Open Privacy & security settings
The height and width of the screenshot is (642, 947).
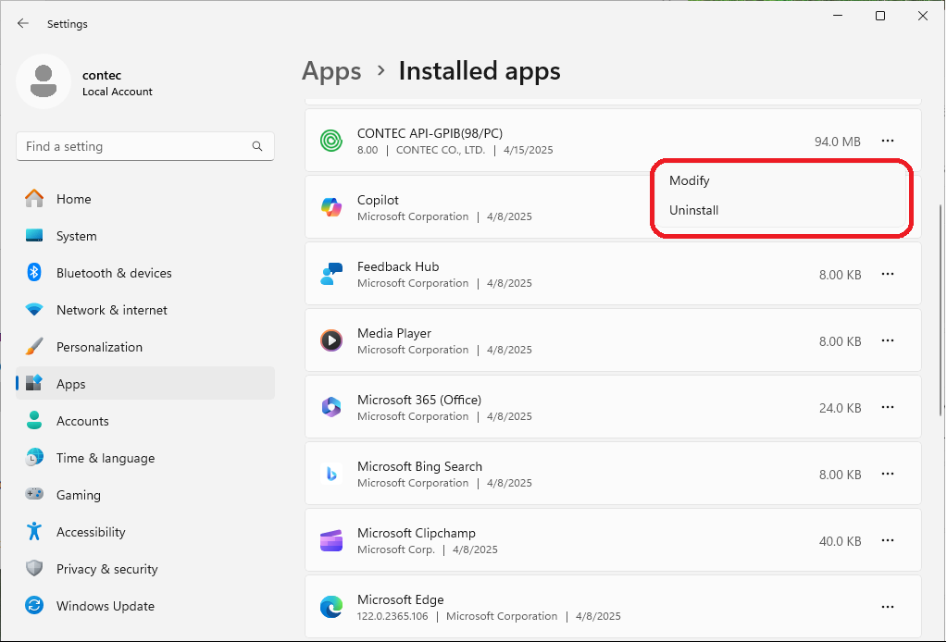point(145,568)
